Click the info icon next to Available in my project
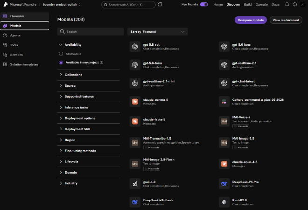This screenshot has height=210, width=308. [101, 63]
